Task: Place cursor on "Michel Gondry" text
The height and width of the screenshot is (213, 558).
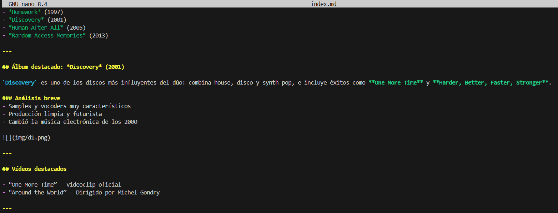Action: coord(139,192)
